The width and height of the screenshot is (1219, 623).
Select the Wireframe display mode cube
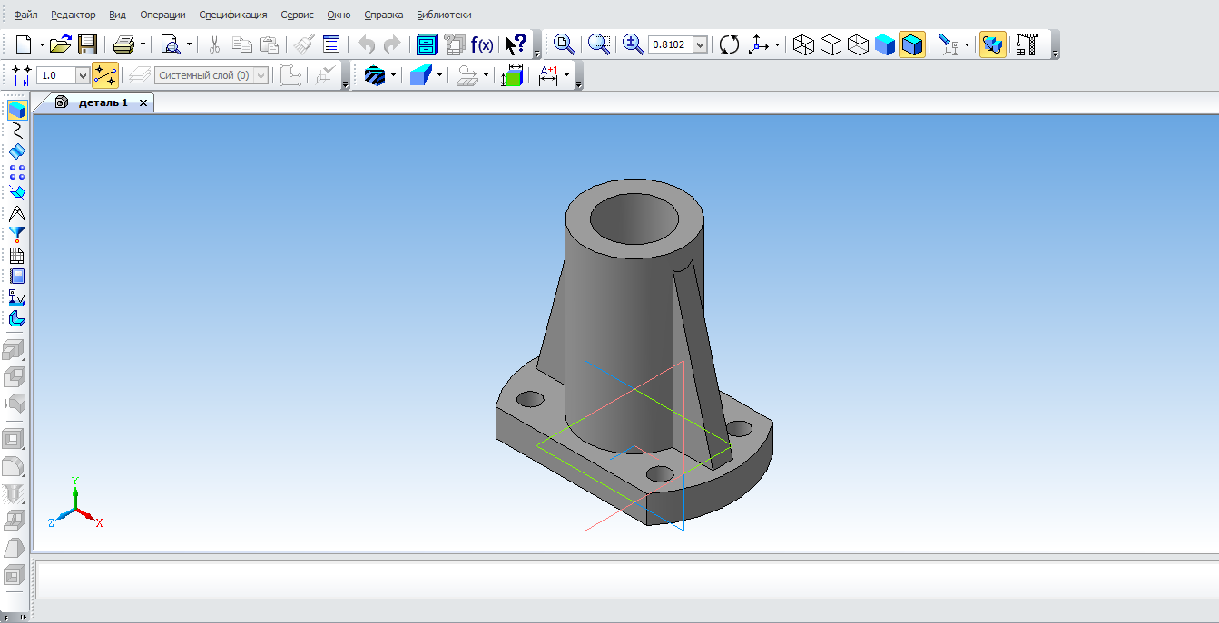(803, 44)
